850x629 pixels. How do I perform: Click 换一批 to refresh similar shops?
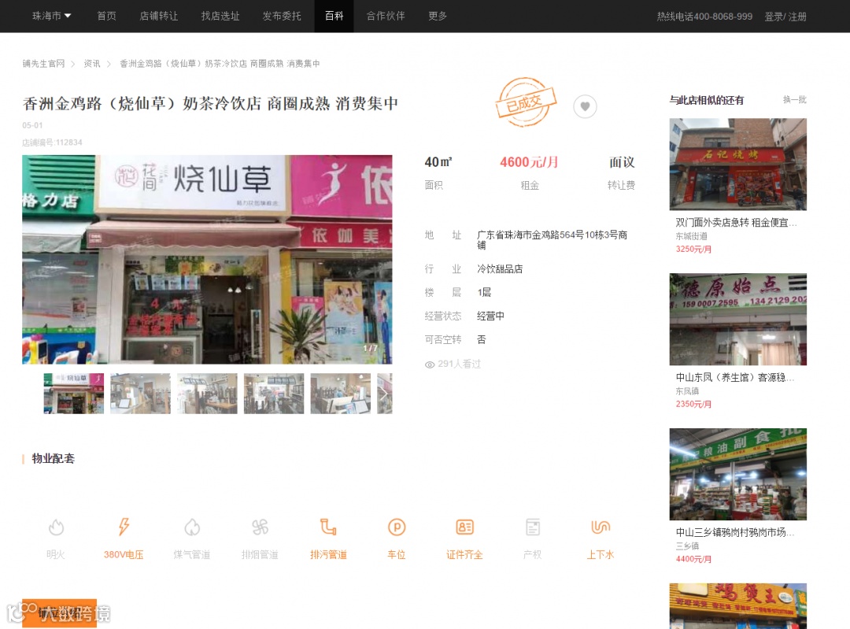(x=795, y=100)
